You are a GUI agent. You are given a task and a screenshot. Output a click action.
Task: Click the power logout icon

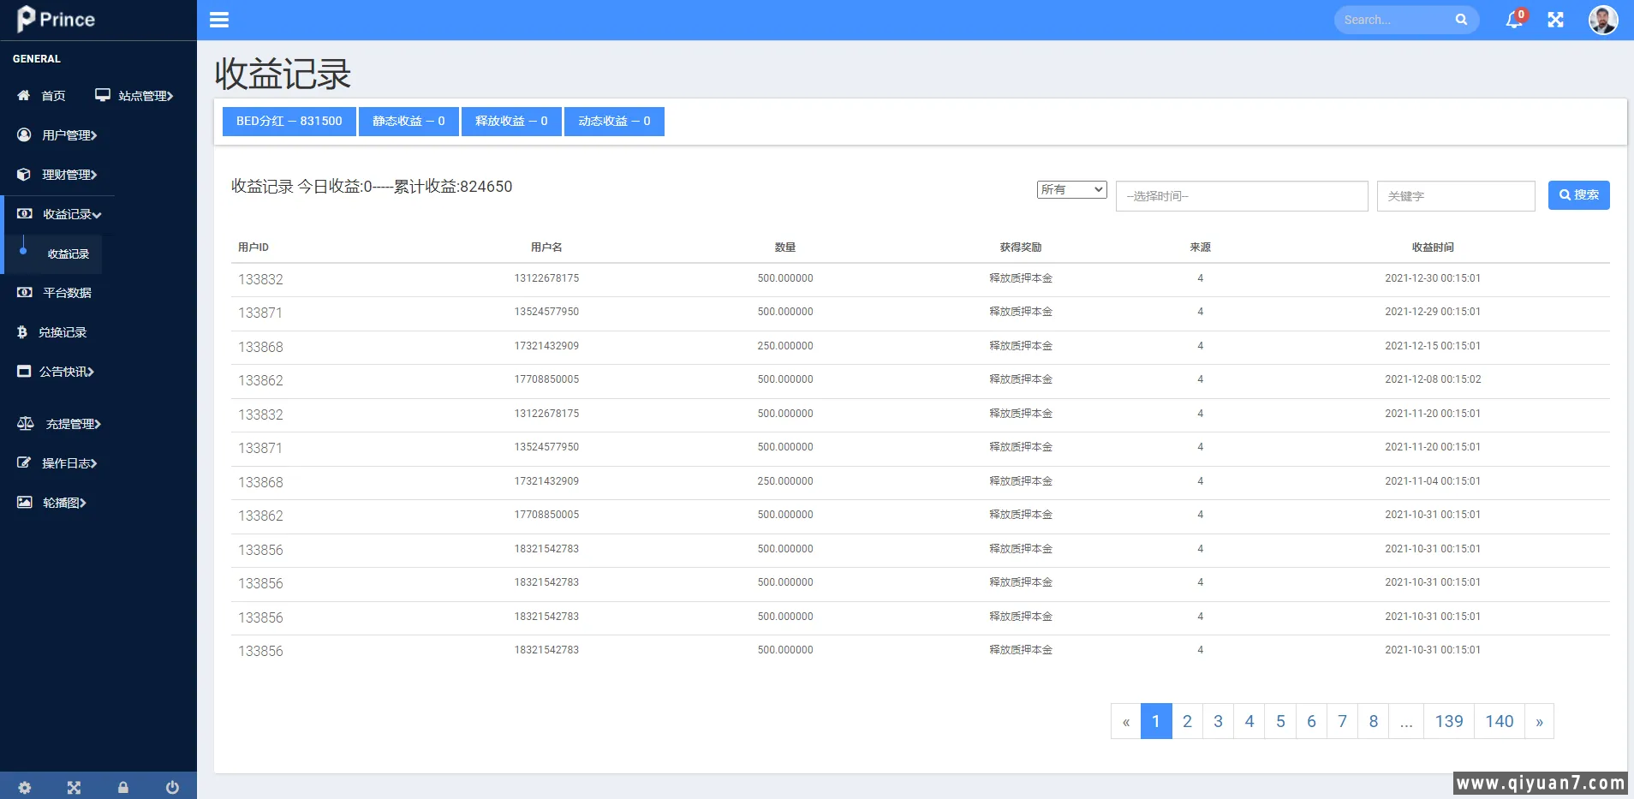point(172,787)
